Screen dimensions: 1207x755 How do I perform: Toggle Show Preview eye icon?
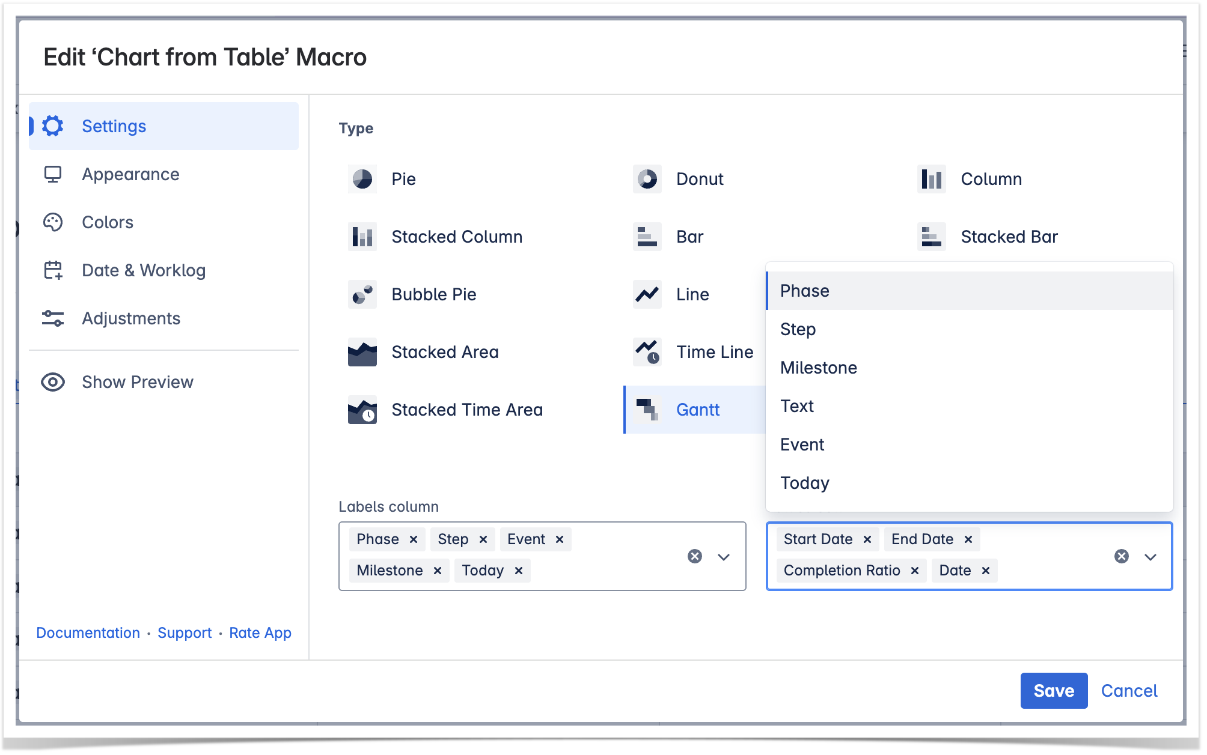[53, 382]
